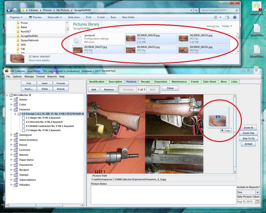
Task: Open the Reports menu
Action: [x=52, y=77]
